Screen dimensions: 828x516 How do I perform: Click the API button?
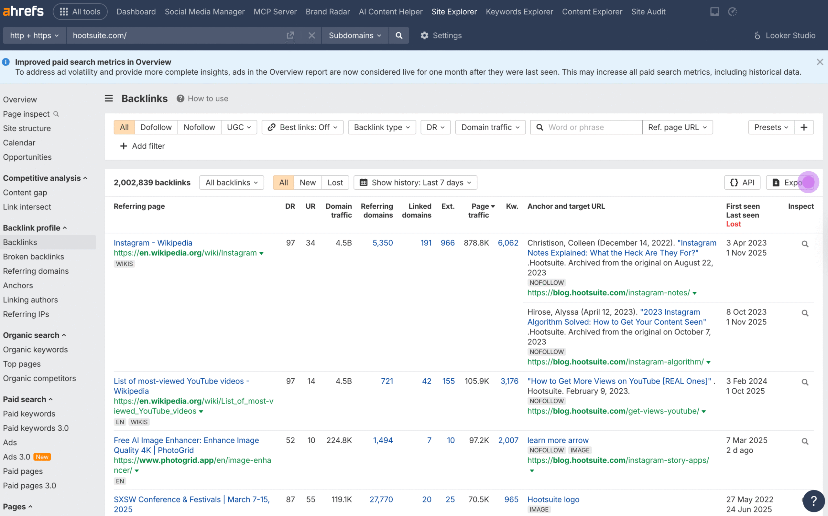coord(742,183)
